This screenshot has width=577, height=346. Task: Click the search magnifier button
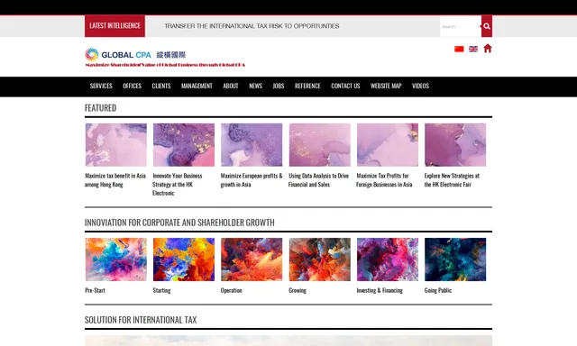[487, 26]
